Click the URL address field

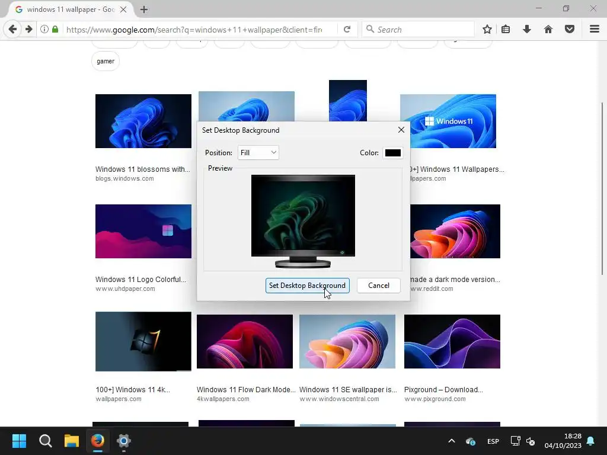tap(194, 30)
